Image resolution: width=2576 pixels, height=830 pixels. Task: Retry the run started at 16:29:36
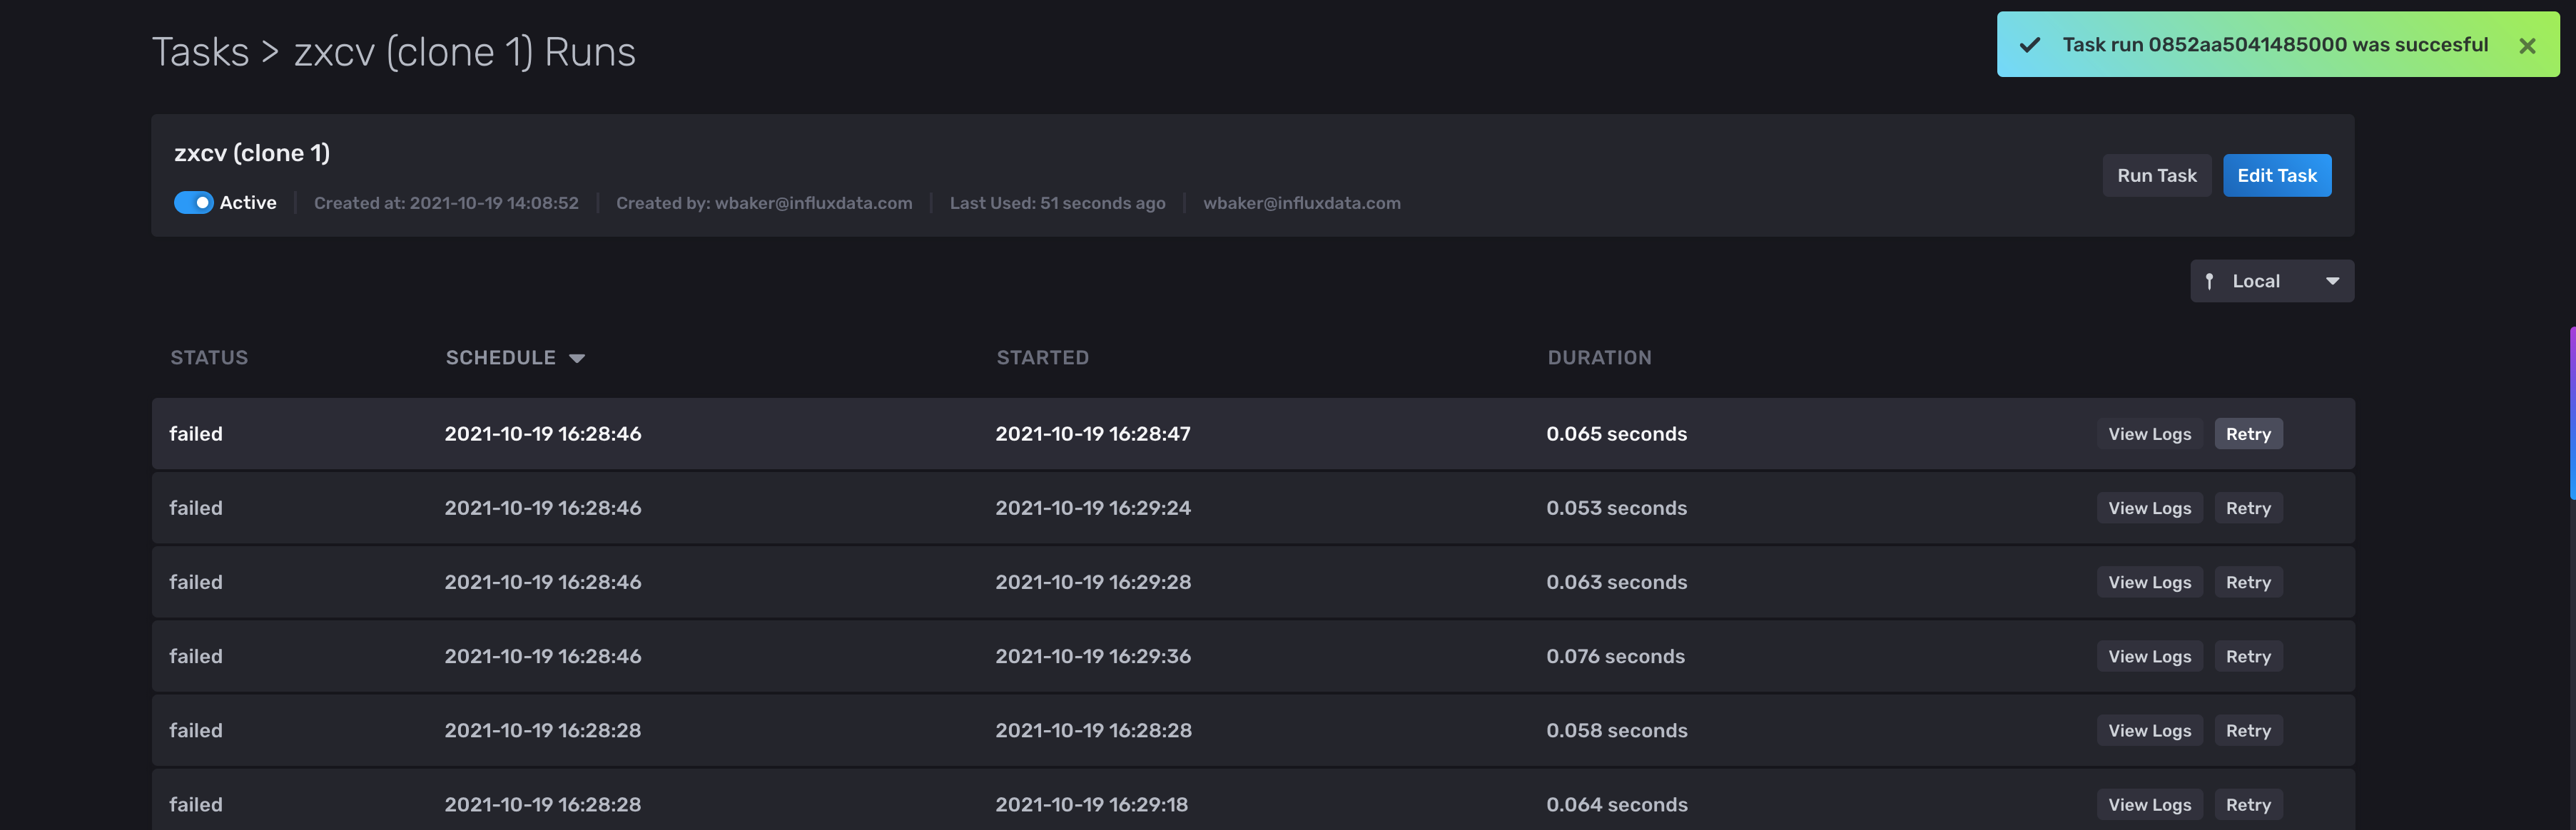(2248, 655)
